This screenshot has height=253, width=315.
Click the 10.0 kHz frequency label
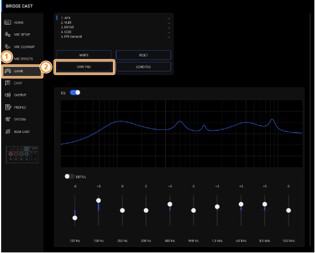point(288,241)
